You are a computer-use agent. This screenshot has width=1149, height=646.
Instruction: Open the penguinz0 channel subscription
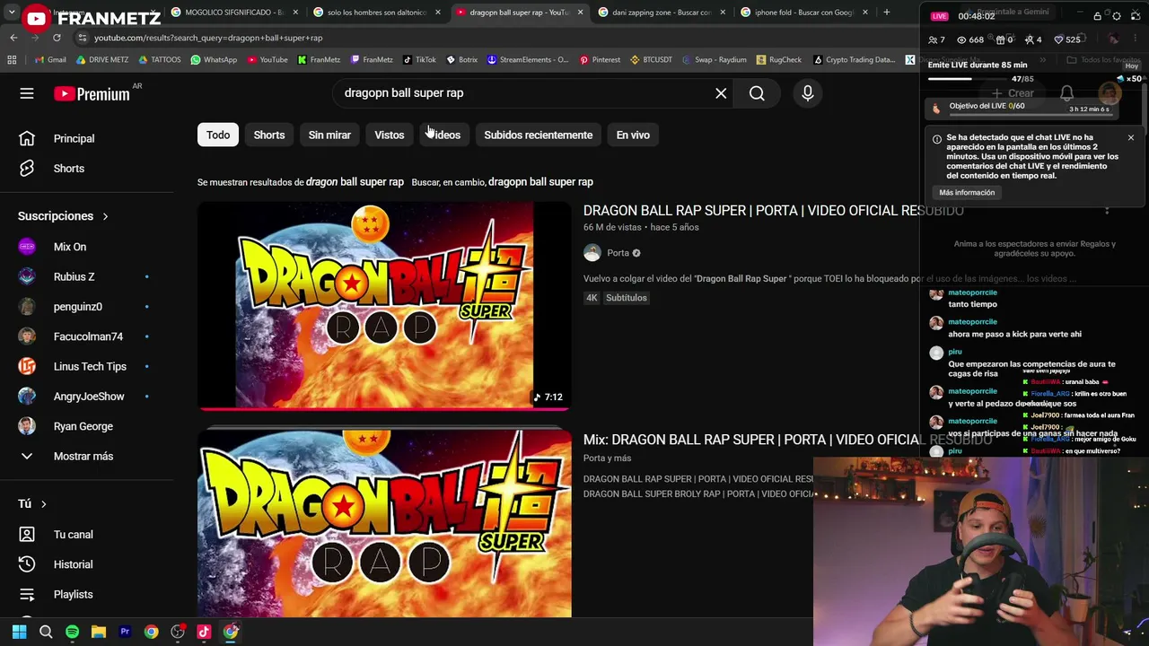(77, 307)
